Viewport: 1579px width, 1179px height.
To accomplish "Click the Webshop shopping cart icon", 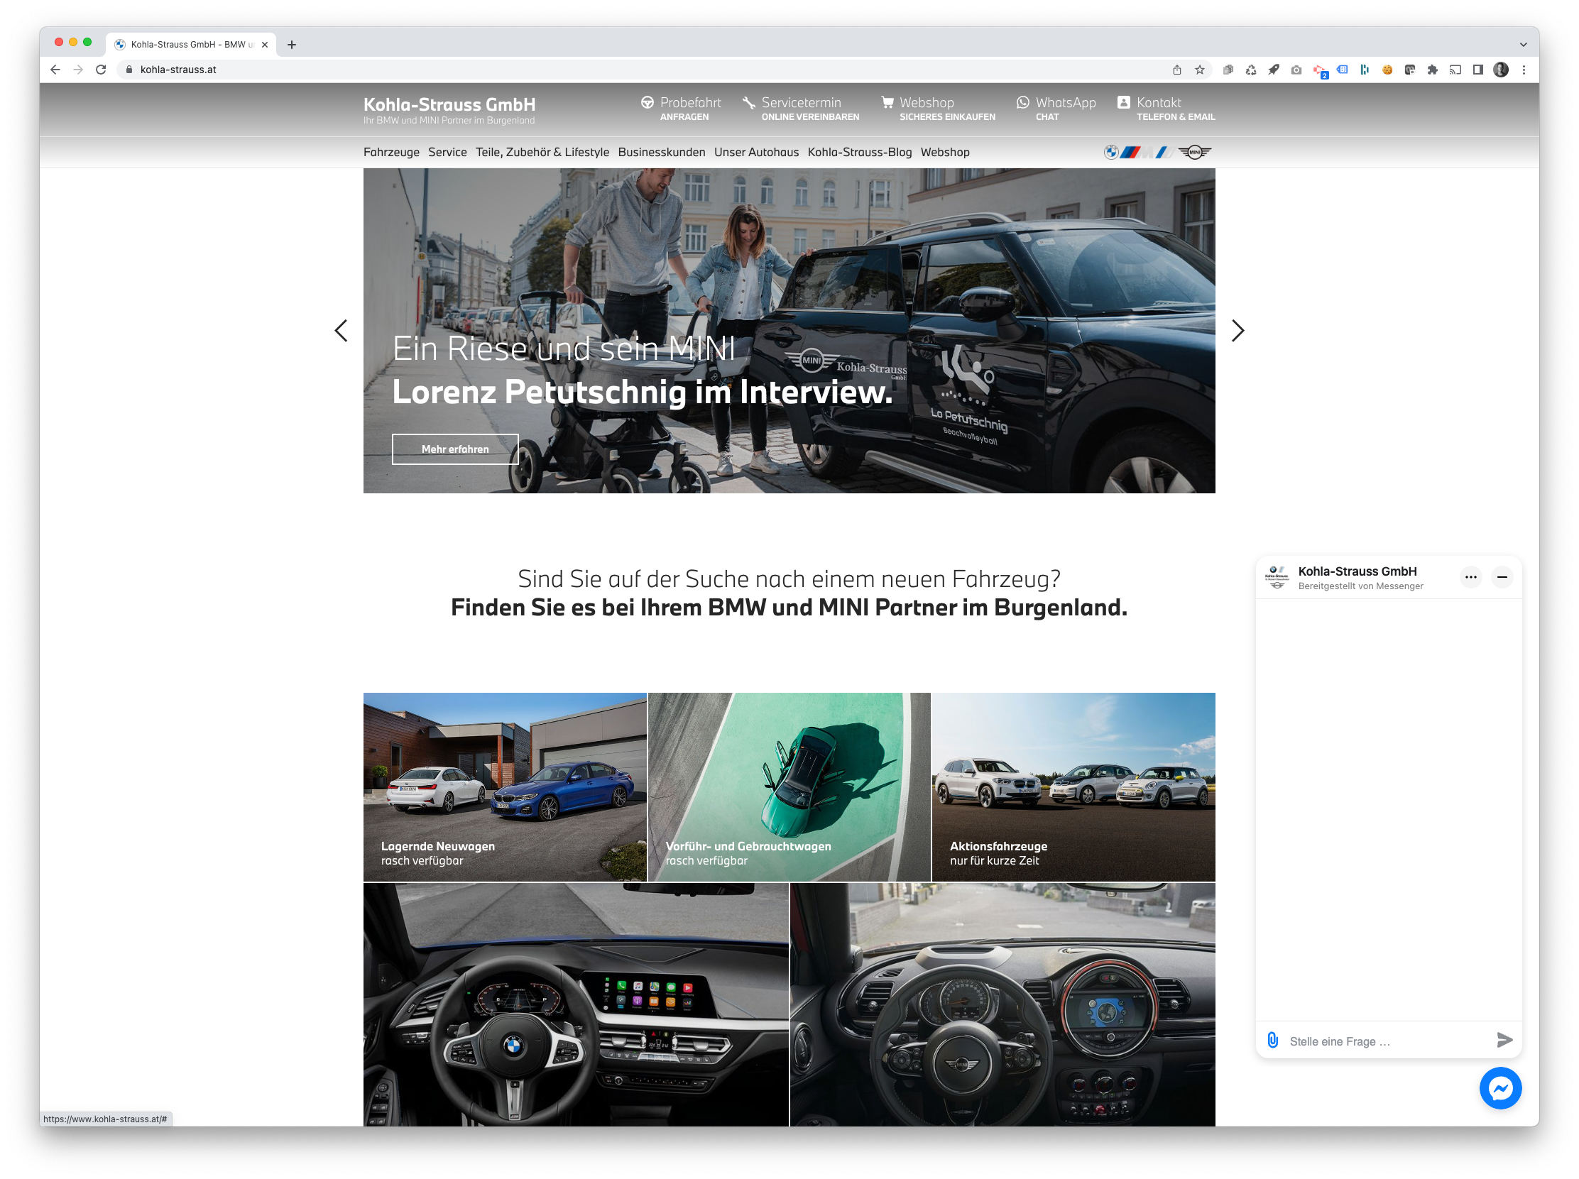I will coord(887,103).
